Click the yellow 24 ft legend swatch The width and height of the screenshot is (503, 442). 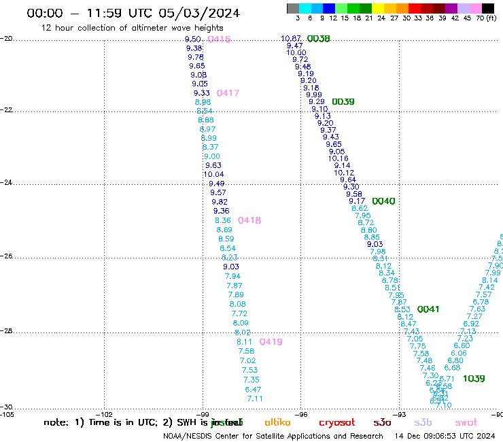[x=378, y=8]
